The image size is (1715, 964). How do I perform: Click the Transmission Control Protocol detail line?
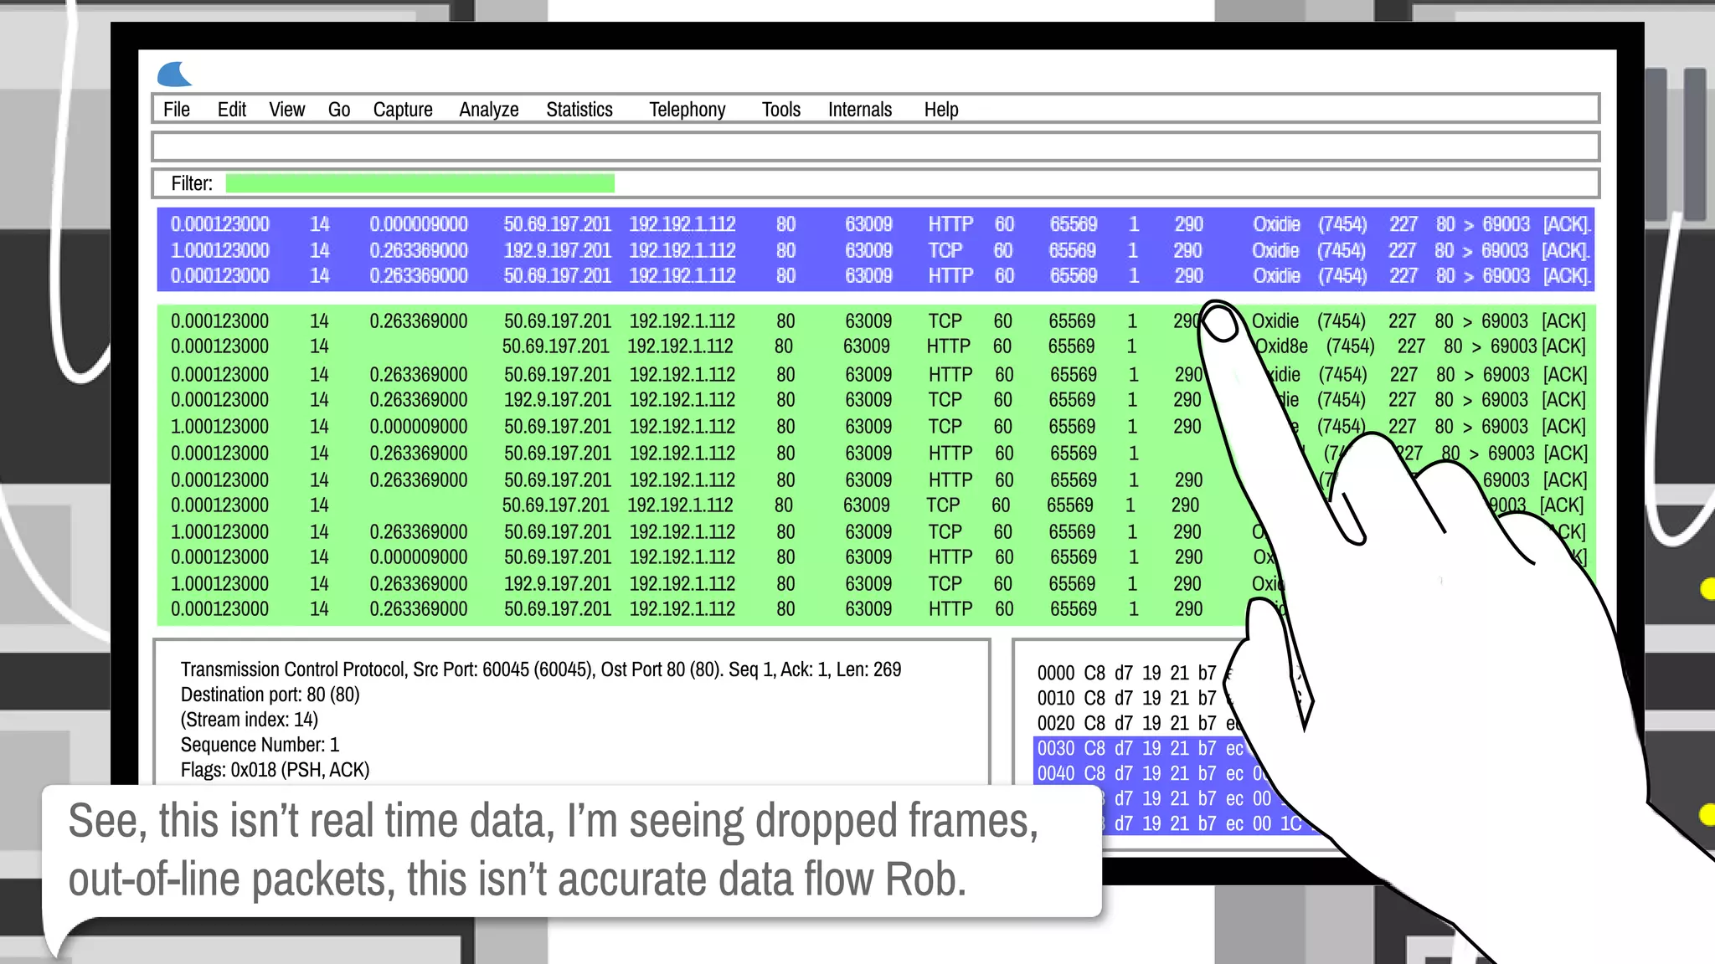click(540, 669)
